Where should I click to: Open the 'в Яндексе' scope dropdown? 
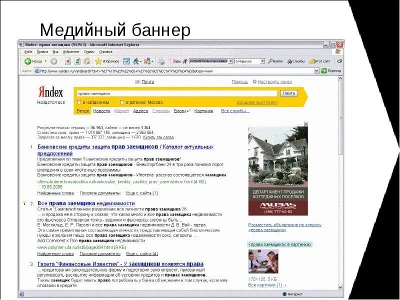pos(262,61)
